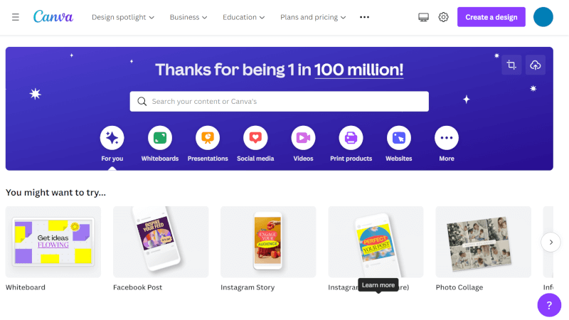Screen dimensions: 569x320
Task: Click the upload cloud icon
Action: tap(536, 65)
